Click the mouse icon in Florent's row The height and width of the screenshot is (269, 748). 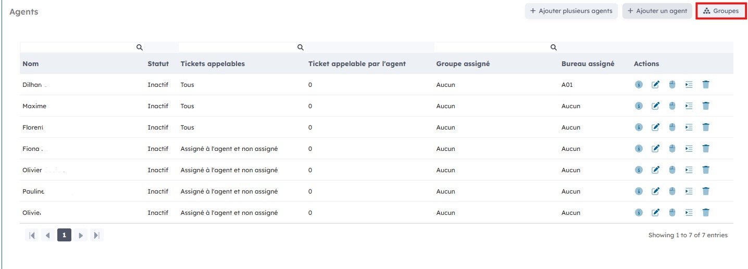coord(672,127)
